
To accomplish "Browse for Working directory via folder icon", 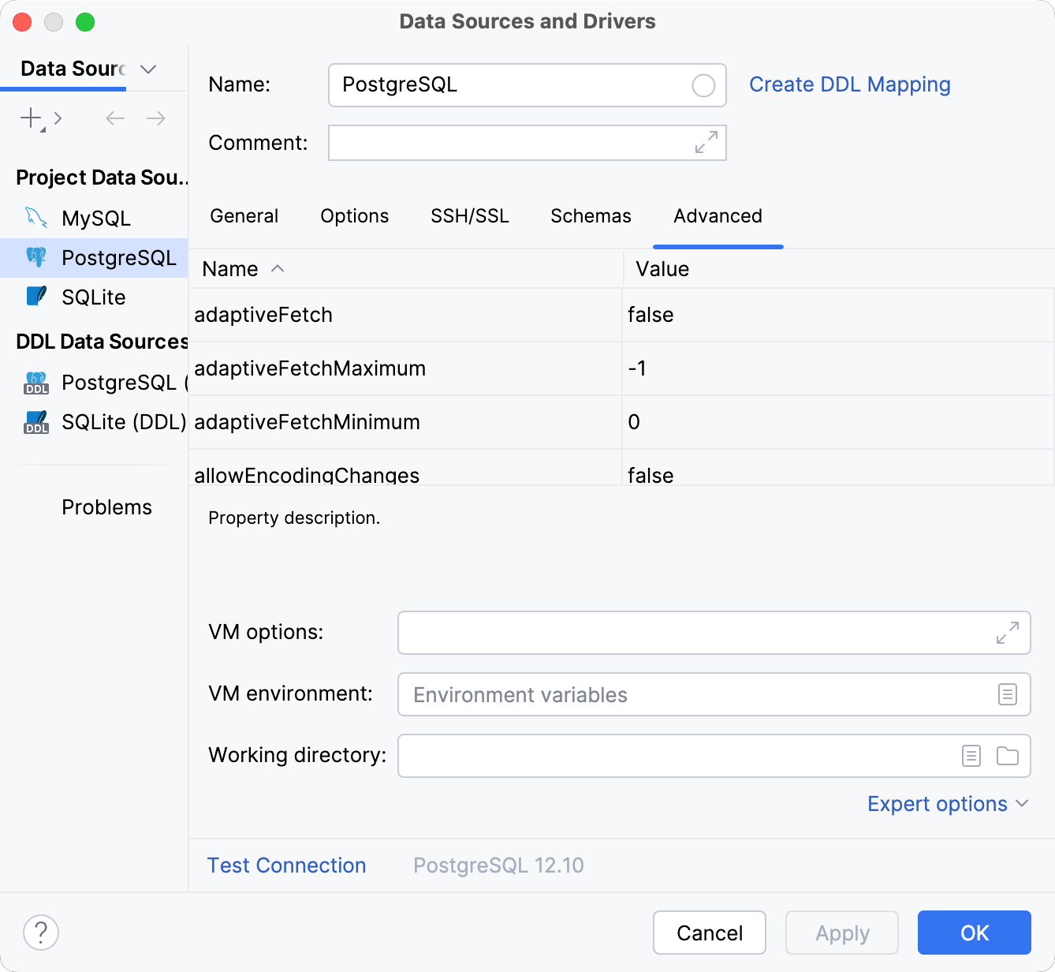I will click(x=1008, y=755).
